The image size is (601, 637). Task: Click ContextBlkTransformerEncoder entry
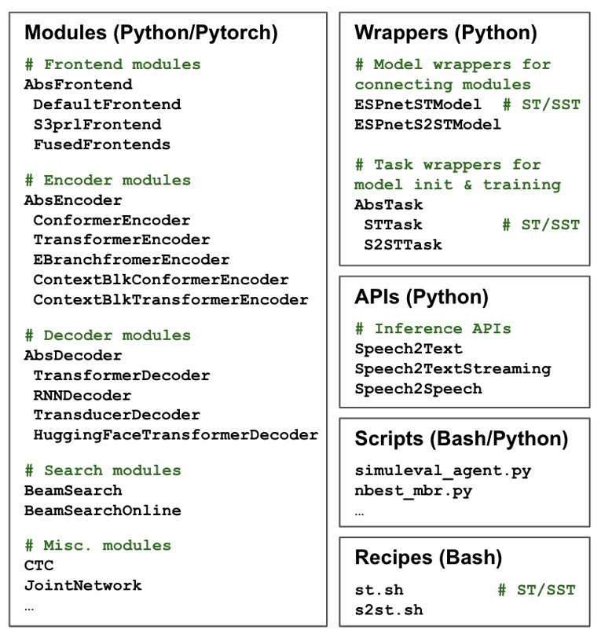(170, 299)
